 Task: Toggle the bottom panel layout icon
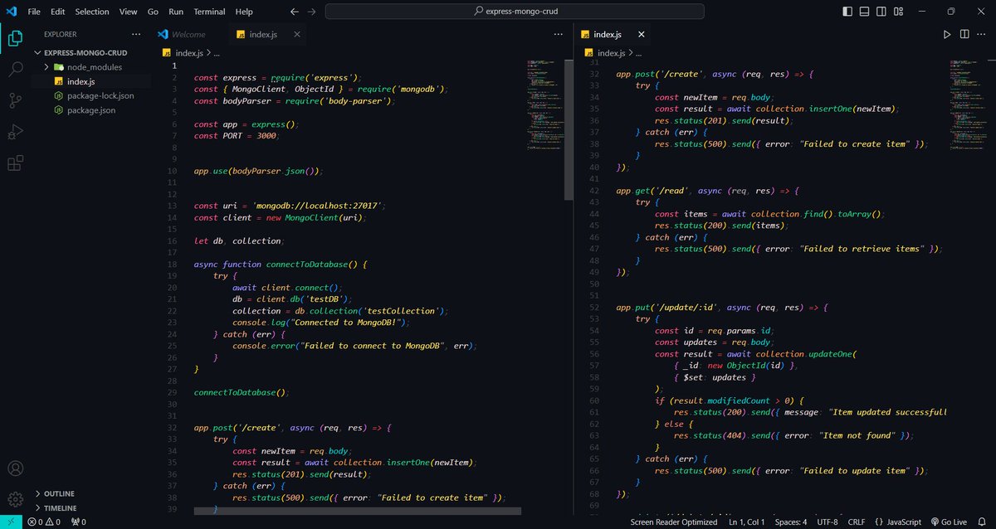click(865, 12)
